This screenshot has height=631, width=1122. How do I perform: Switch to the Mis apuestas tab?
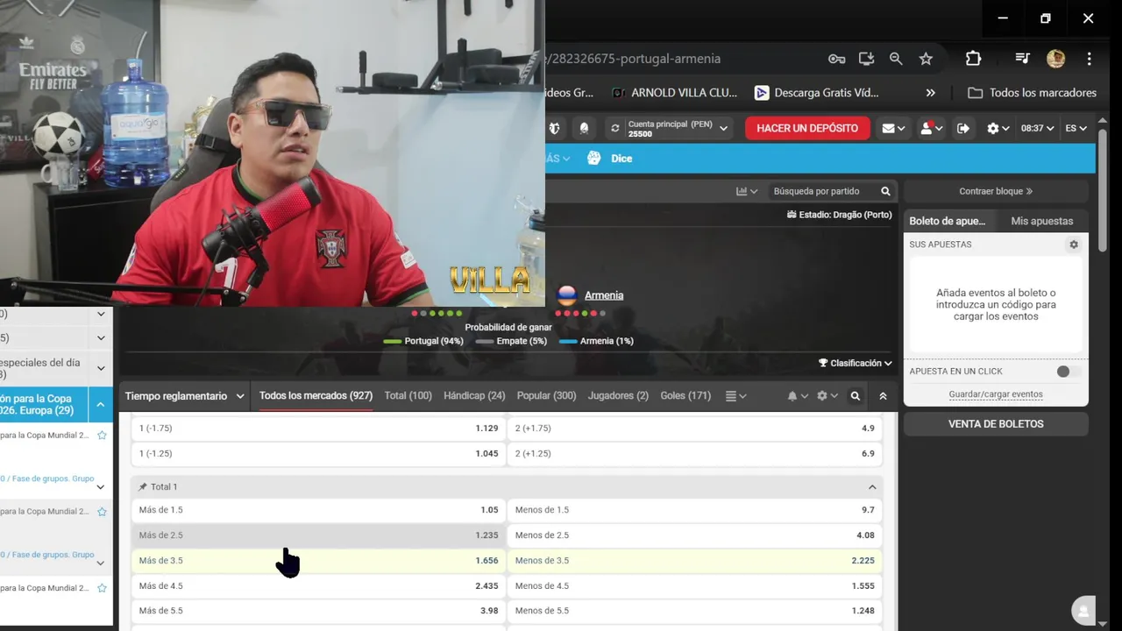[1041, 221]
